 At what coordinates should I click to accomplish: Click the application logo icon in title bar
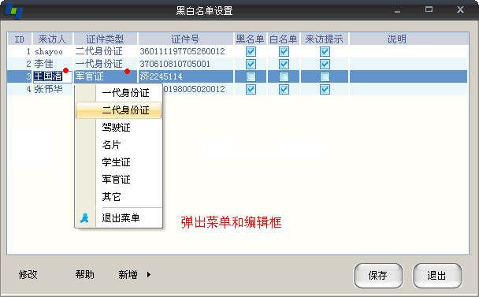tap(13, 10)
